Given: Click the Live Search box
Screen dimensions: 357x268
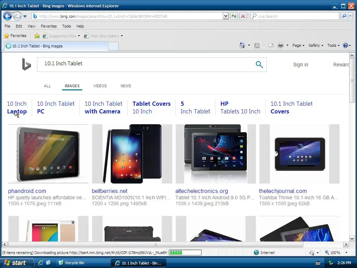Looking at the screenshot, I should click(x=295, y=16).
